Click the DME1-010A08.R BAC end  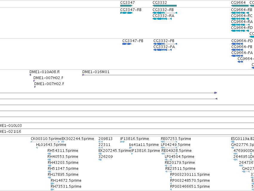tap(30, 75)
